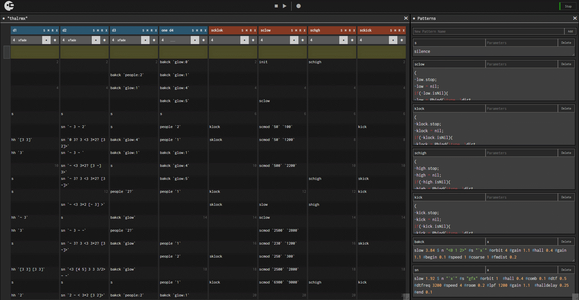Click the app logo at the top left
This screenshot has height=300, width=579.
click(x=9, y=6)
